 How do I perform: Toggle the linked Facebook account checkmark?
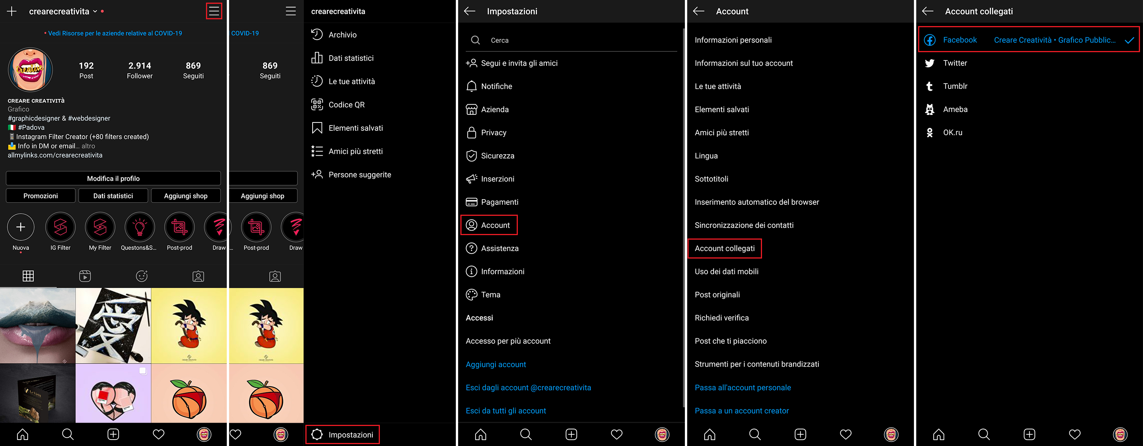click(1129, 40)
